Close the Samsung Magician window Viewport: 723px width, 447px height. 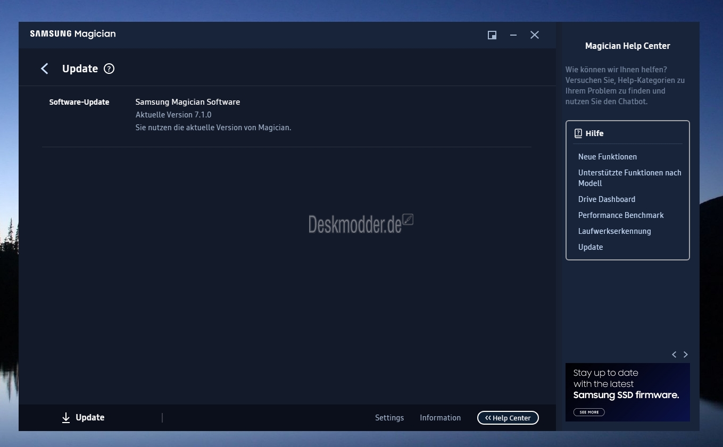[x=535, y=35]
